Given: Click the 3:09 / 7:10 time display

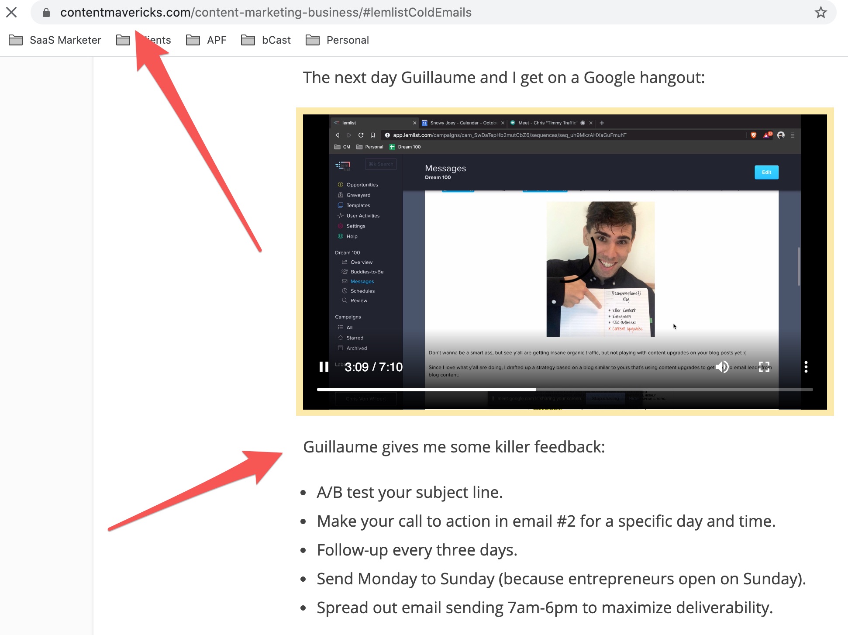Looking at the screenshot, I should tap(374, 367).
